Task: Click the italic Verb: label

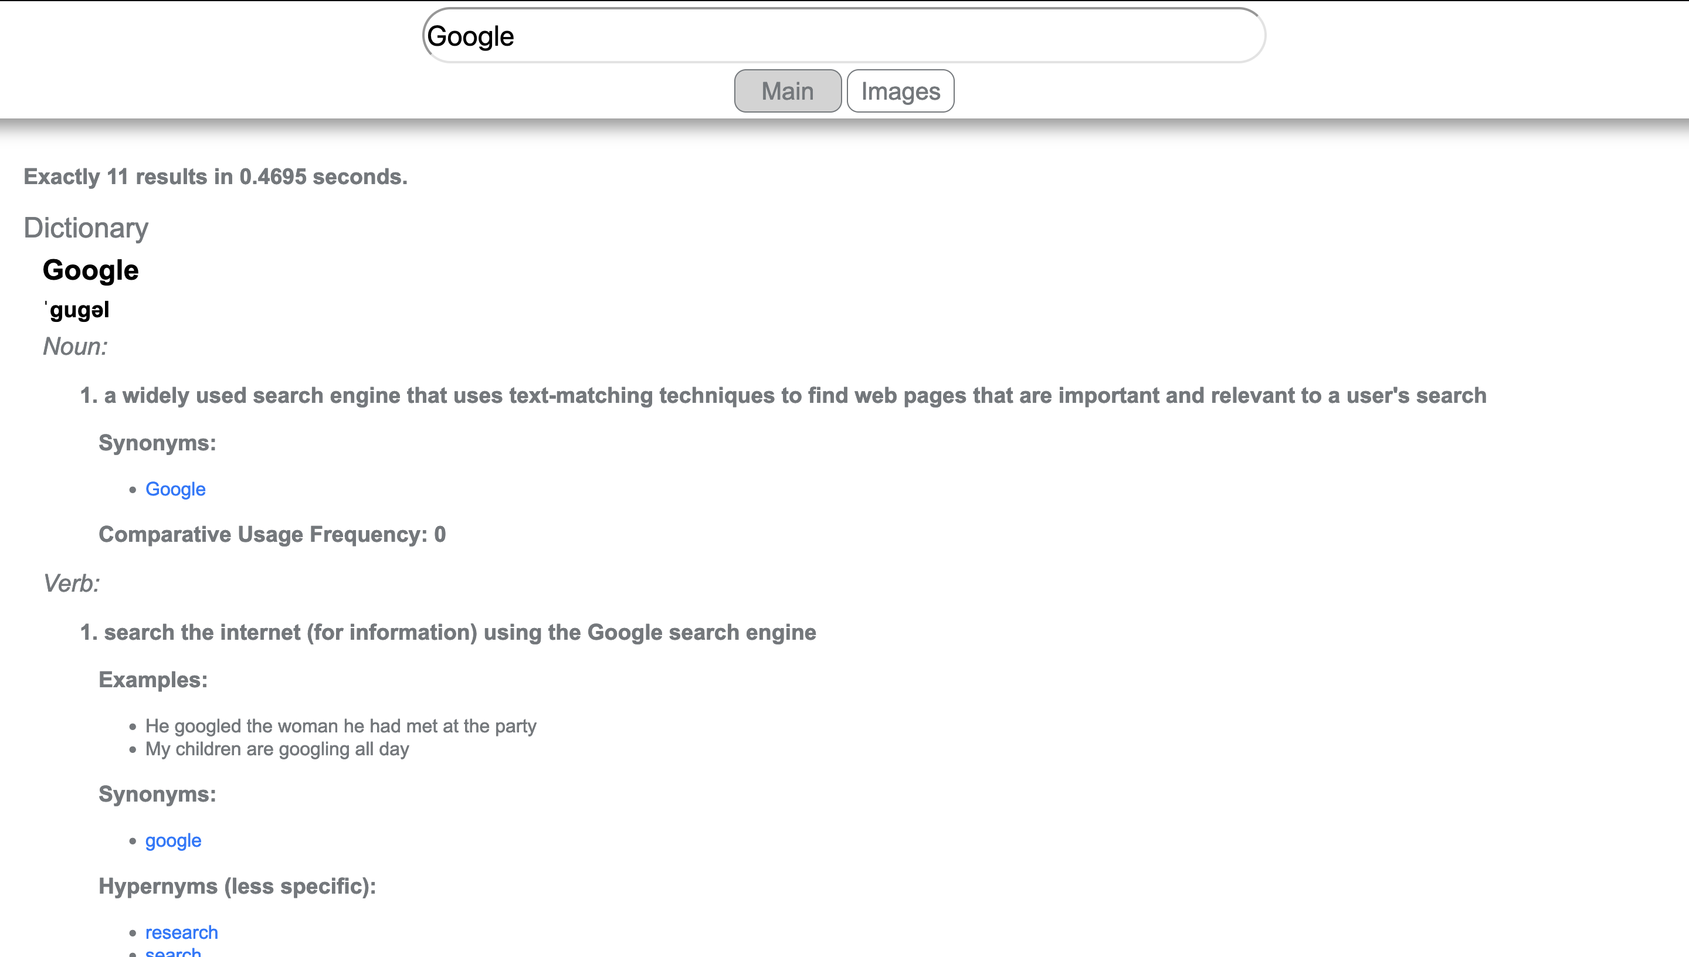Action: click(71, 583)
